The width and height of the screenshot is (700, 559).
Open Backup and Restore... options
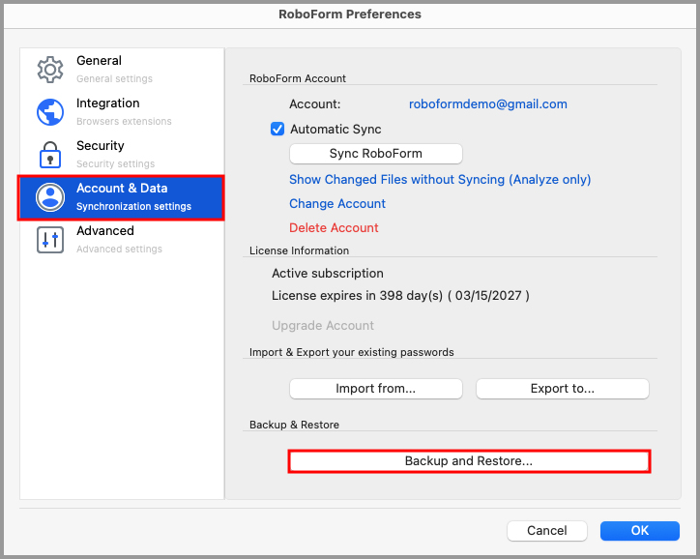pos(469,461)
